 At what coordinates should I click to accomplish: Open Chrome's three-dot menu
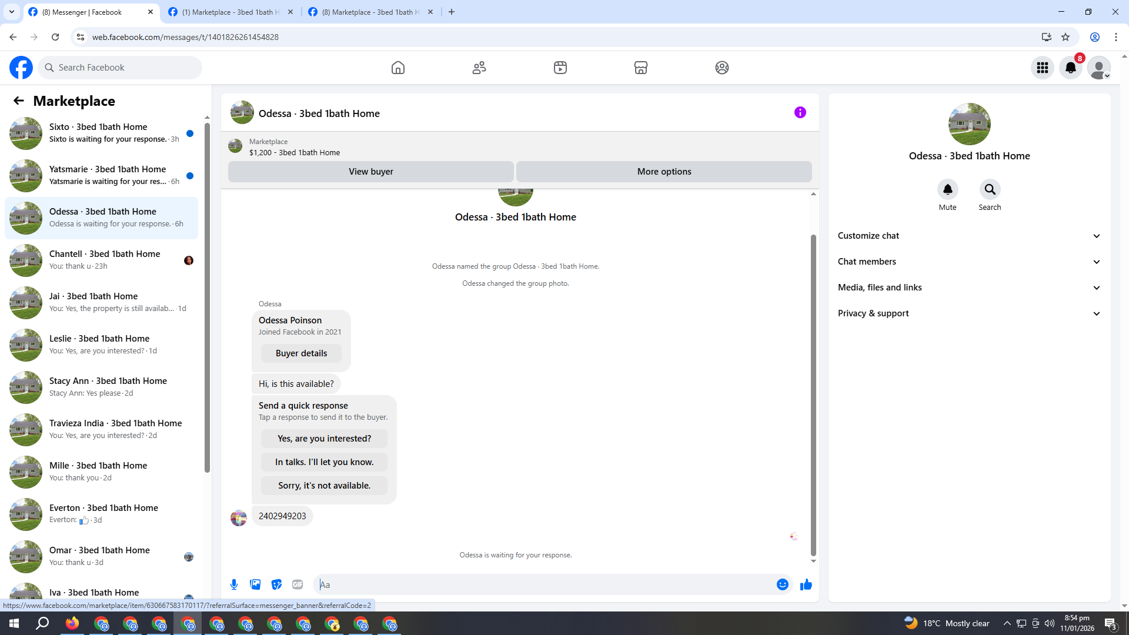pos(1116,37)
